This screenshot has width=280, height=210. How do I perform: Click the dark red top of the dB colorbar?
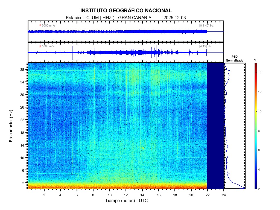(255, 65)
